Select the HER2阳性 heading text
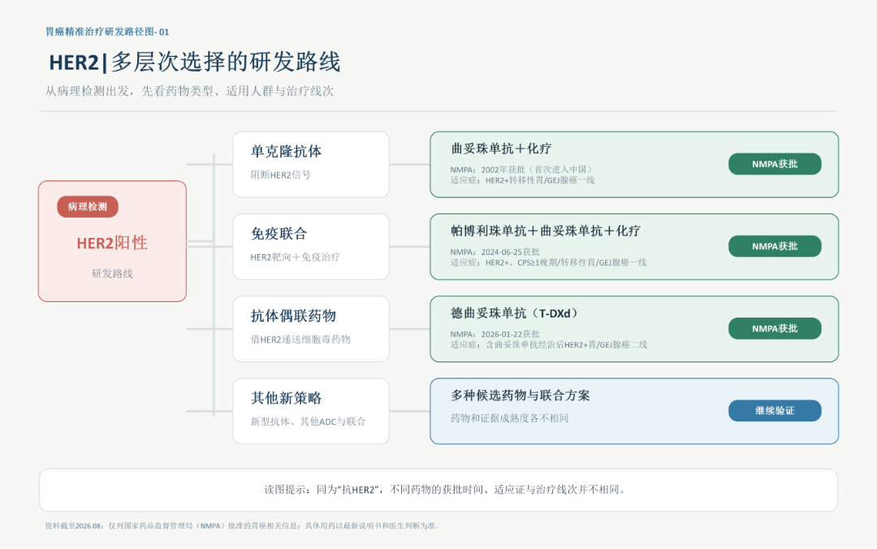Screen dimensions: 877x549 (x=112, y=243)
